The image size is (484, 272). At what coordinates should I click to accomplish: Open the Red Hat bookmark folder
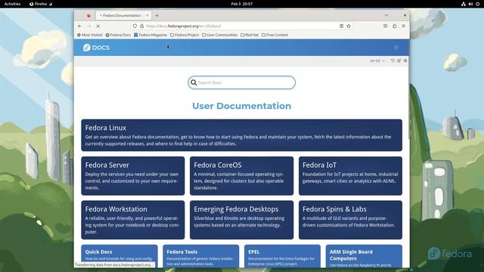click(250, 36)
